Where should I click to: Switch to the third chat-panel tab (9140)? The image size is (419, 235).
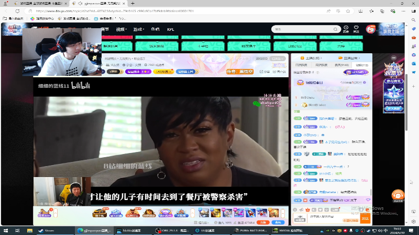click(x=341, y=65)
